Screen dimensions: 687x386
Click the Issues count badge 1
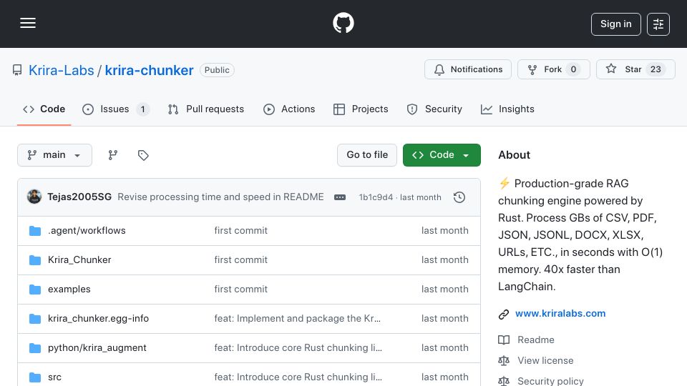[x=143, y=109]
